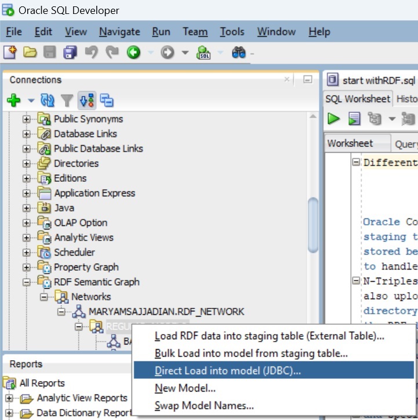Collapse the RDF Semantic Graph node
This screenshot has width=418, height=420.
pyautogui.click(x=26, y=282)
